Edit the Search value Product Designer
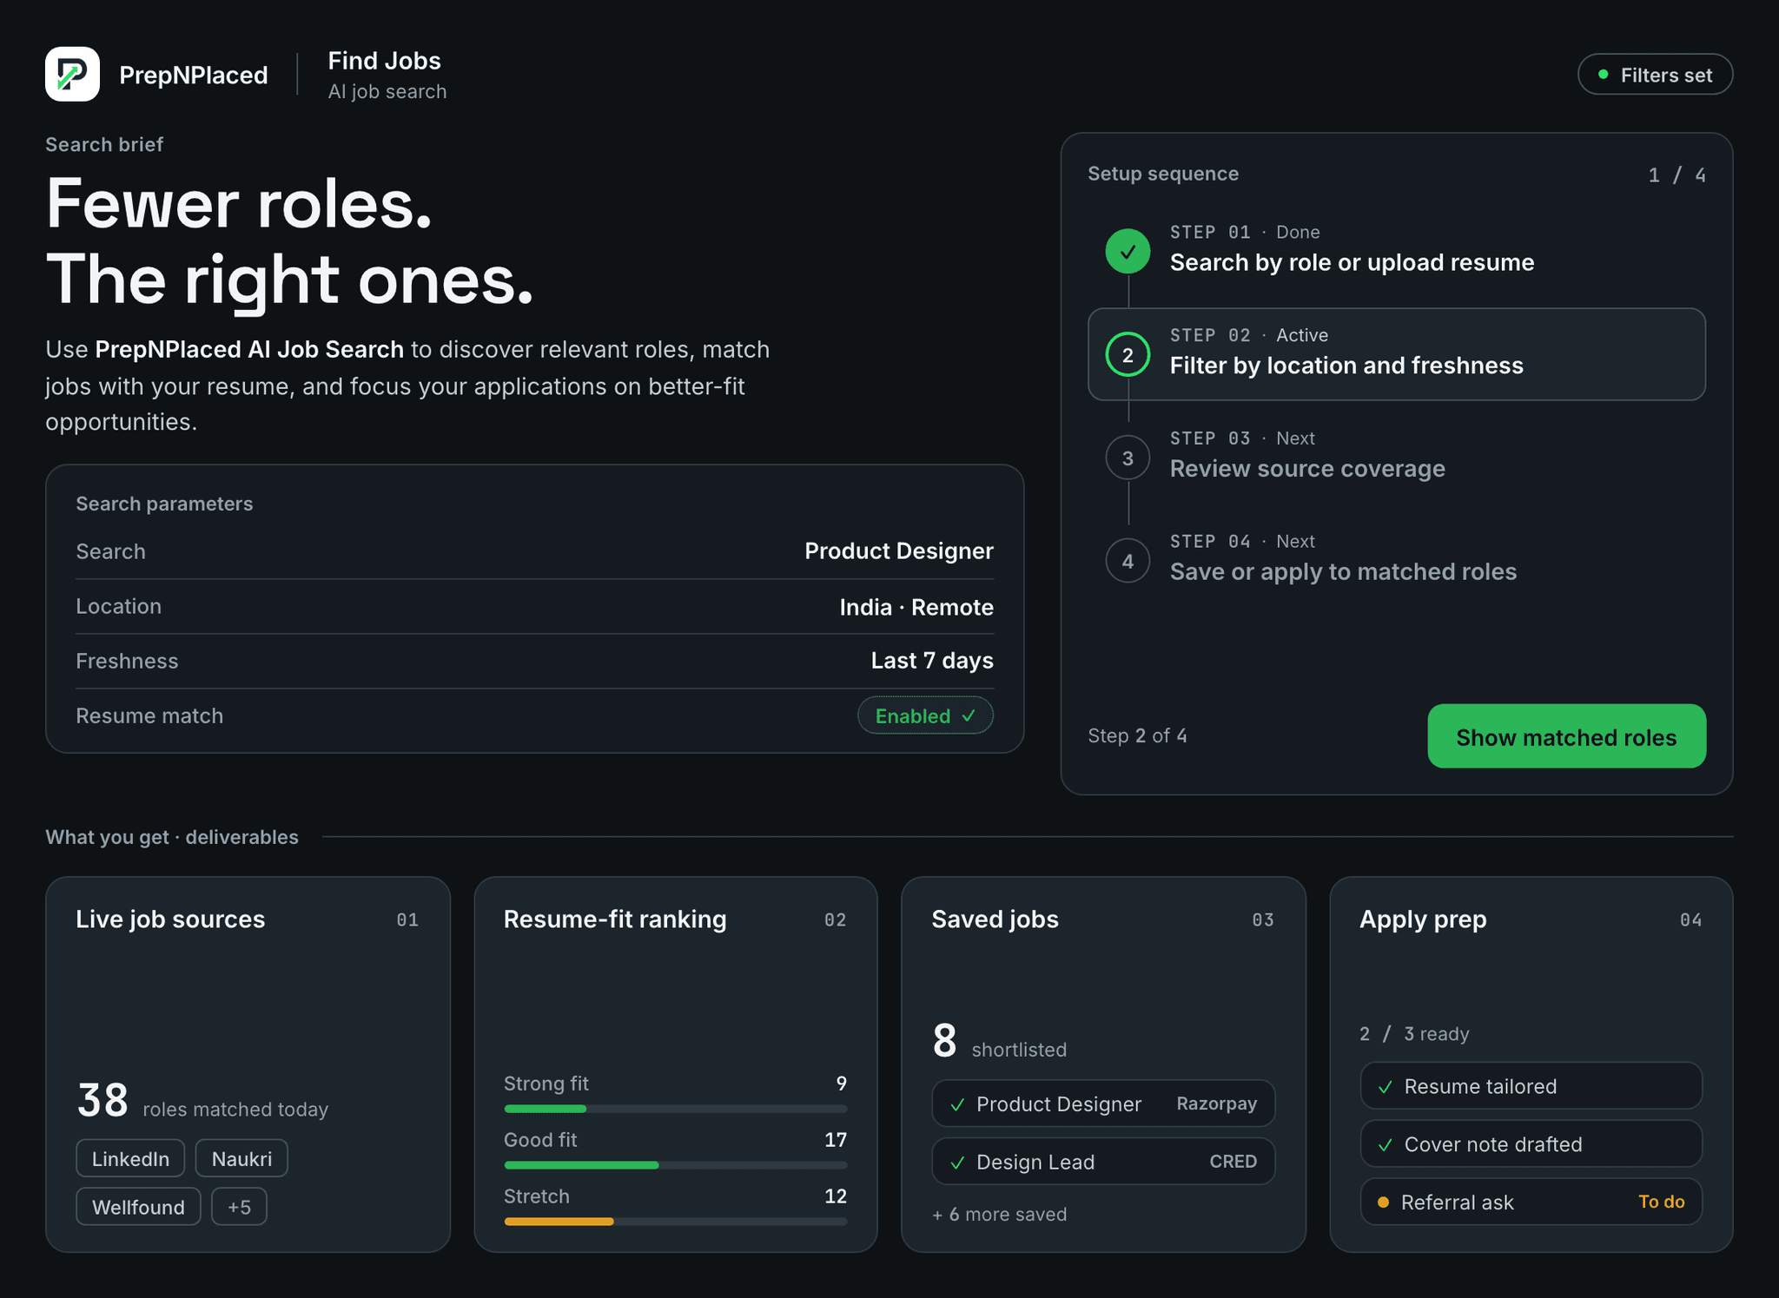This screenshot has width=1779, height=1298. (x=899, y=551)
